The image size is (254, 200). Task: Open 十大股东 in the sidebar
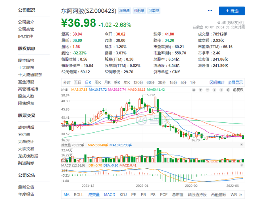click(26, 68)
